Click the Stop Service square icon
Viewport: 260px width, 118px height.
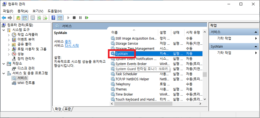pyautogui.click(x=74, y=18)
